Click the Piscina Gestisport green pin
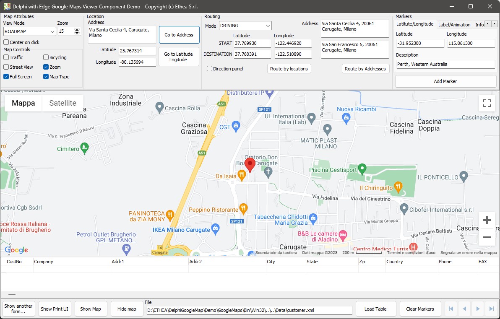 (x=362, y=169)
